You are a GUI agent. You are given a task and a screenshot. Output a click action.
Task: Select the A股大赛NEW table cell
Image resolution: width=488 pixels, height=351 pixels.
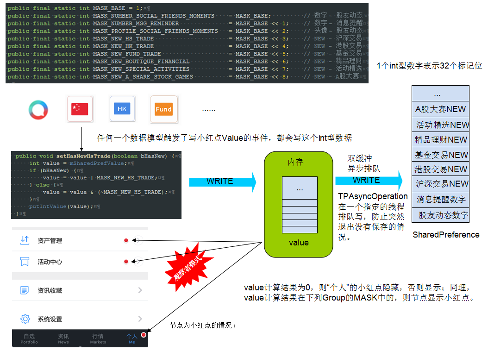tap(440, 110)
